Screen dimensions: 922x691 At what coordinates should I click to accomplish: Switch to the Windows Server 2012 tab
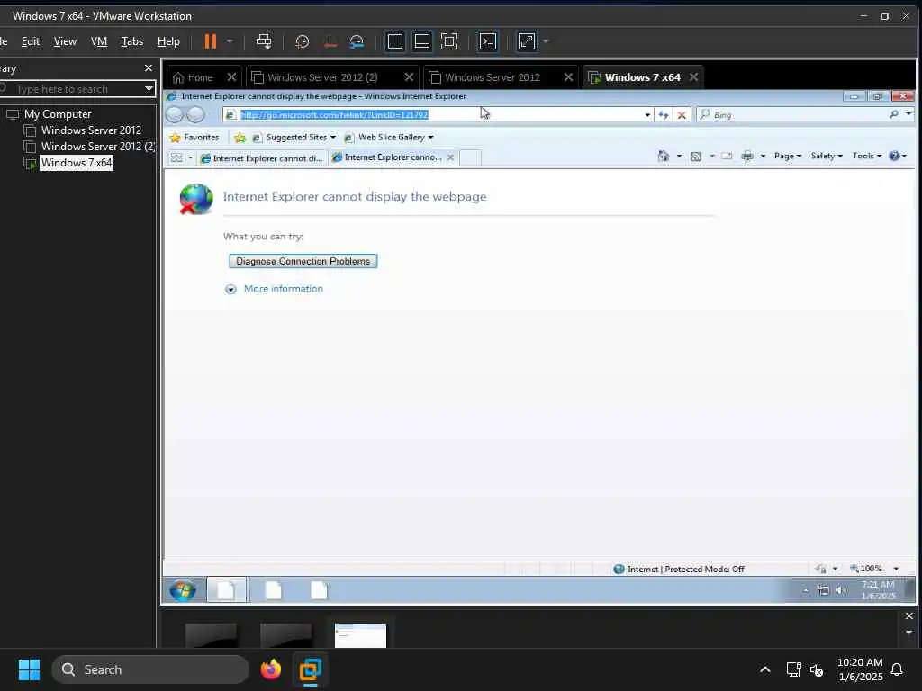pyautogui.click(x=493, y=77)
